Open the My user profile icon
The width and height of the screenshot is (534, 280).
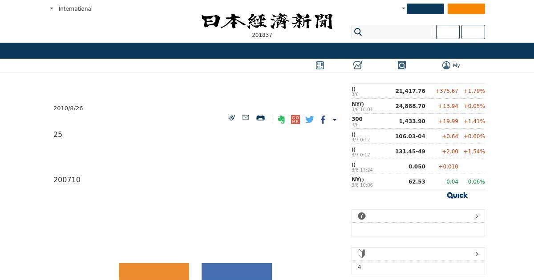(x=446, y=65)
